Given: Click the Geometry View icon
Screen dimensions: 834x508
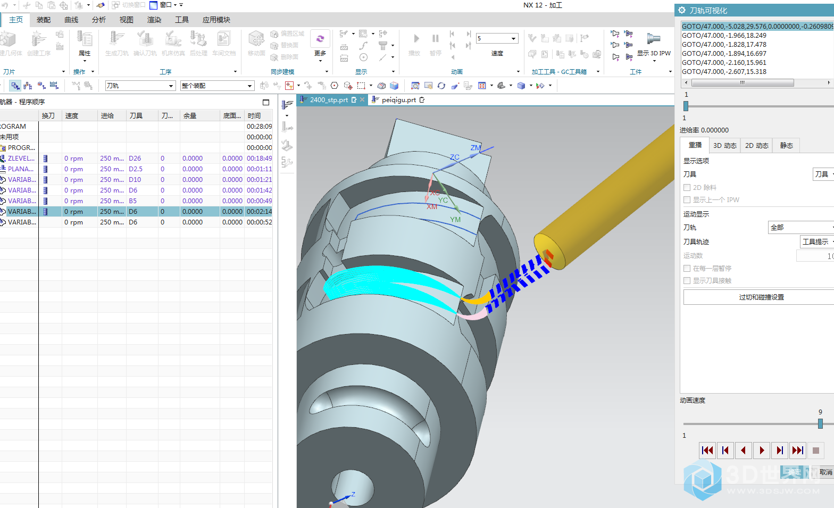Looking at the screenshot, I should click(x=41, y=86).
